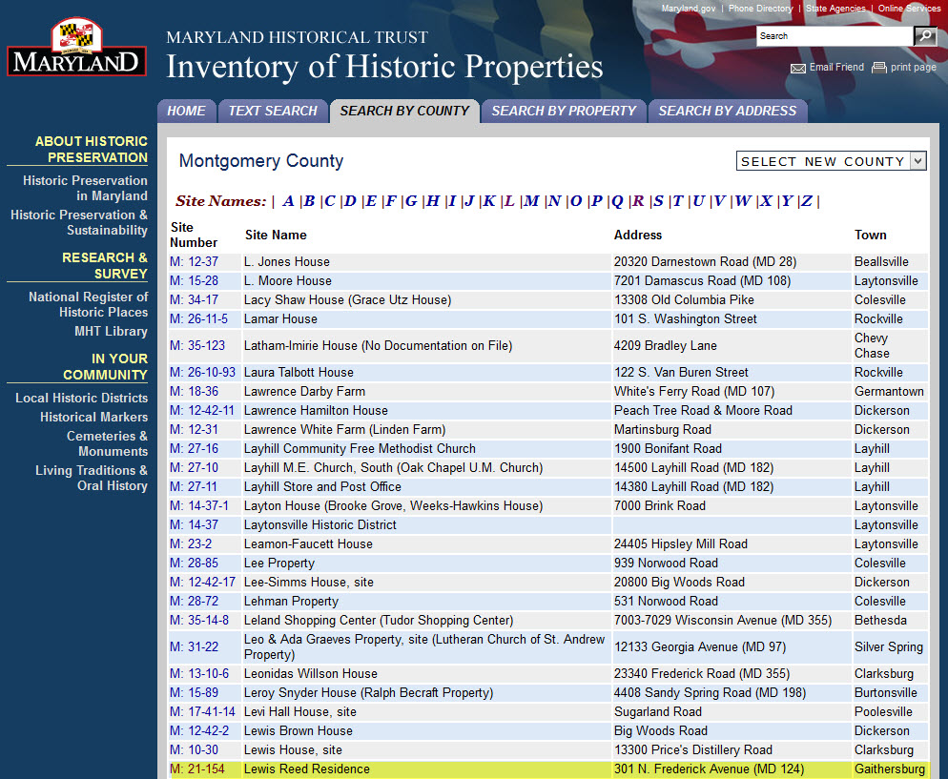The height and width of the screenshot is (779, 948).
Task: Select the Home tab
Action: 186,111
